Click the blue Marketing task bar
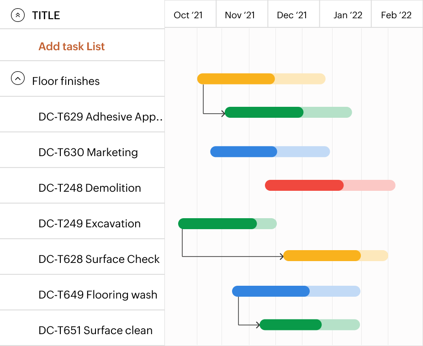Image resolution: width=423 pixels, height=346 pixels. coord(243,152)
